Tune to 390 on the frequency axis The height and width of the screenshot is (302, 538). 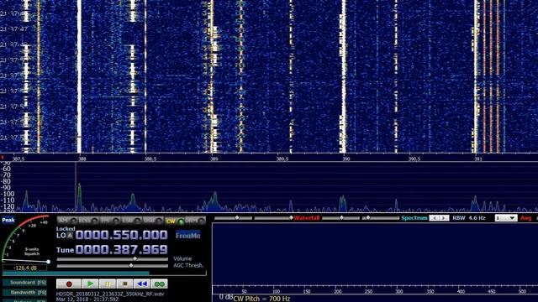pyautogui.click(x=345, y=159)
